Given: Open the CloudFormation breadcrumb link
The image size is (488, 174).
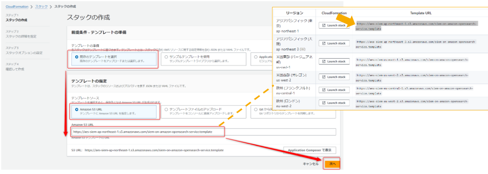Looking at the screenshot, I should coord(17,6).
